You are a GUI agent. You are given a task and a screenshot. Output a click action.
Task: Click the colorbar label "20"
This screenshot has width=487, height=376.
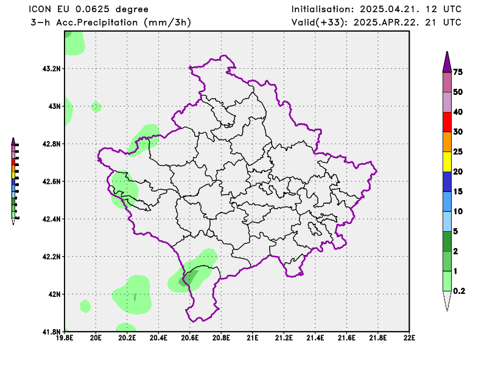(x=458, y=172)
